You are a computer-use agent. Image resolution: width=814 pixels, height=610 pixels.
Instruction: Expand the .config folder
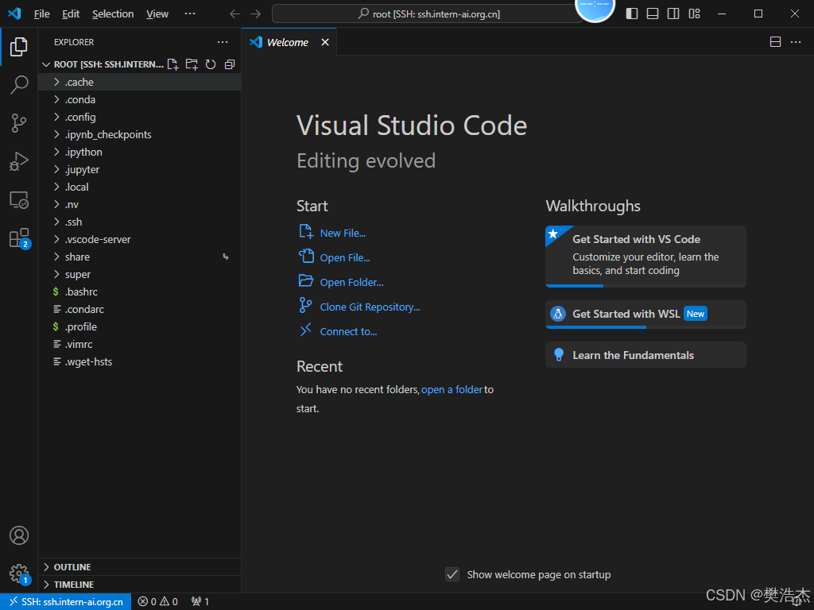(x=139, y=118)
